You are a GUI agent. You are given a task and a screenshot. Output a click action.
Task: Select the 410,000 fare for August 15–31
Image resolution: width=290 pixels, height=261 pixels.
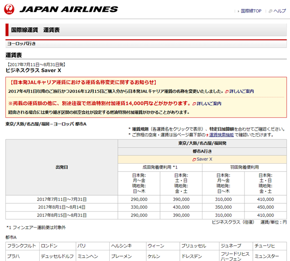tap(265, 215)
